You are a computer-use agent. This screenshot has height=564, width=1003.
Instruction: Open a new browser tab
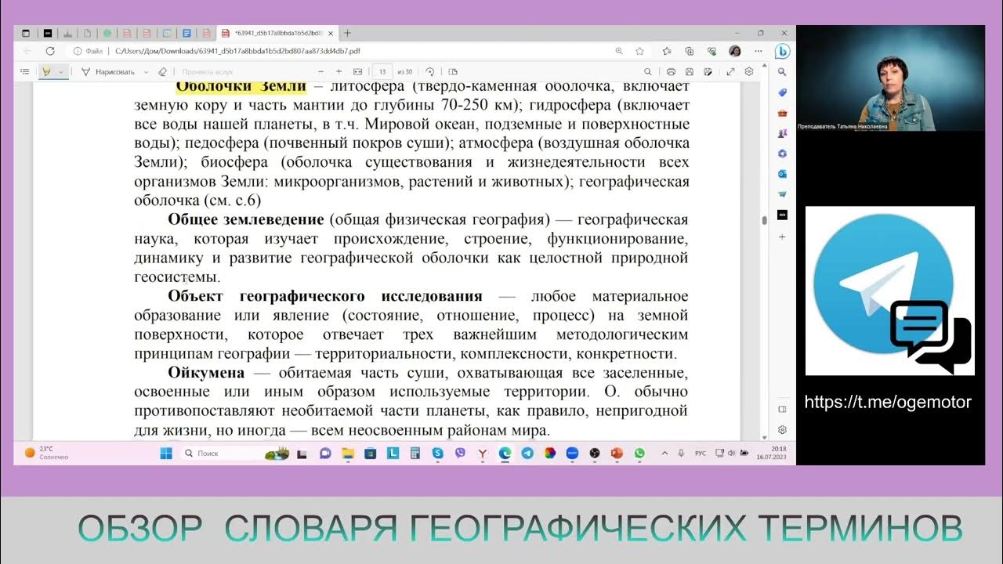(x=348, y=34)
